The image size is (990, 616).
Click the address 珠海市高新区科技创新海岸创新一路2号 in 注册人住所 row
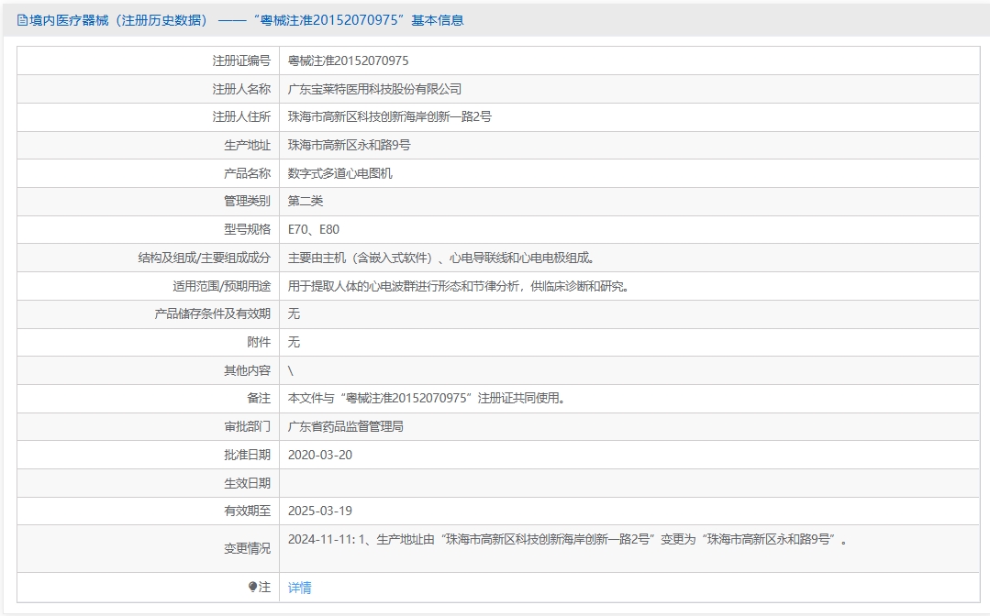[390, 116]
